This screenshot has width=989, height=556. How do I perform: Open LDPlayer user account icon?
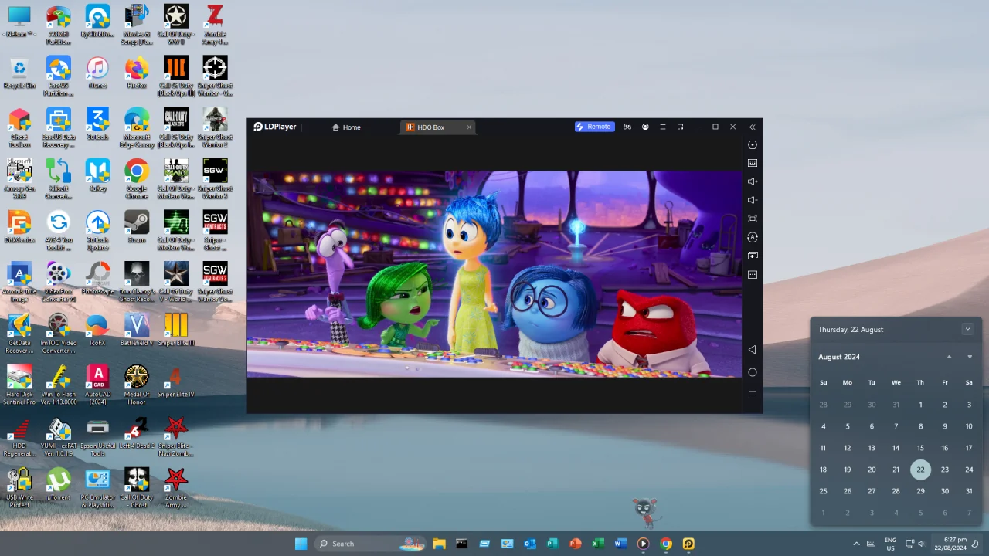[645, 127]
